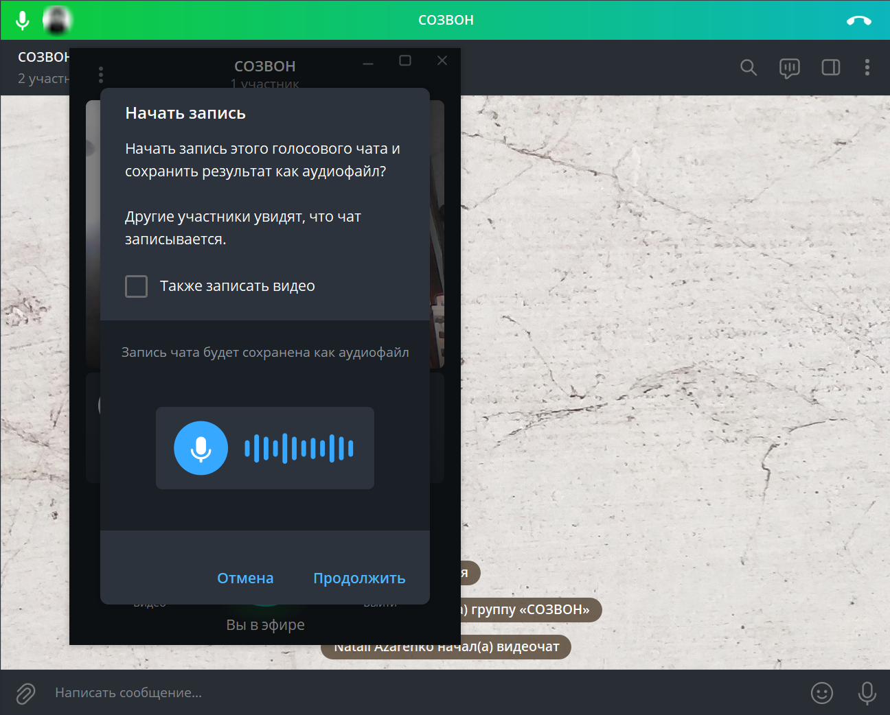This screenshot has width=890, height=715.
Task: Open the call window's three-dot menu
Action: click(101, 74)
